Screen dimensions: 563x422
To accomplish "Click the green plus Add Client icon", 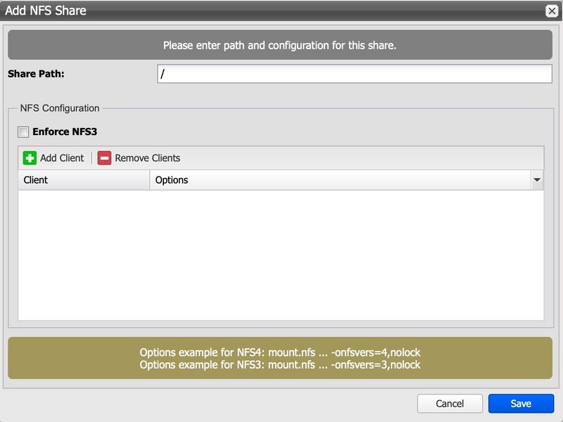I will point(30,158).
